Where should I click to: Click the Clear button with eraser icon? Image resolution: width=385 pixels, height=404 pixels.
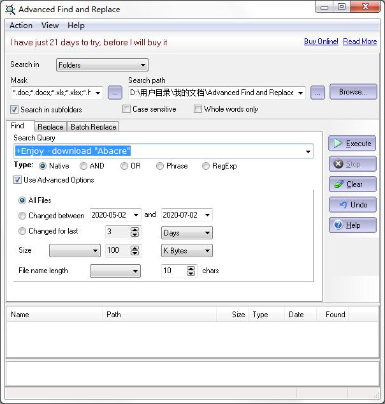(x=352, y=184)
